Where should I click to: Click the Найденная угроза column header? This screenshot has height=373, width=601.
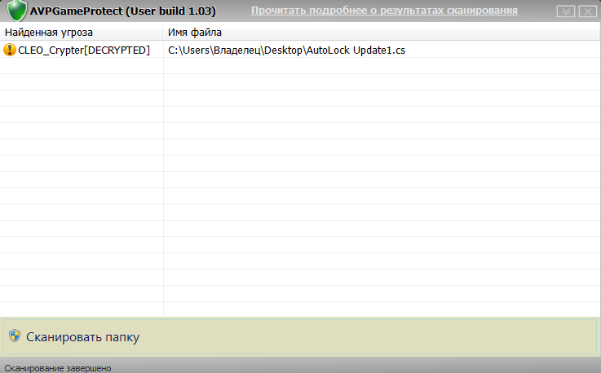82,32
